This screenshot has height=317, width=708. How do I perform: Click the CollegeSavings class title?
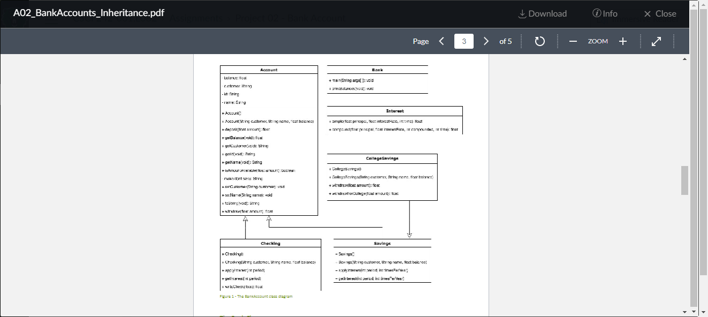pos(382,159)
